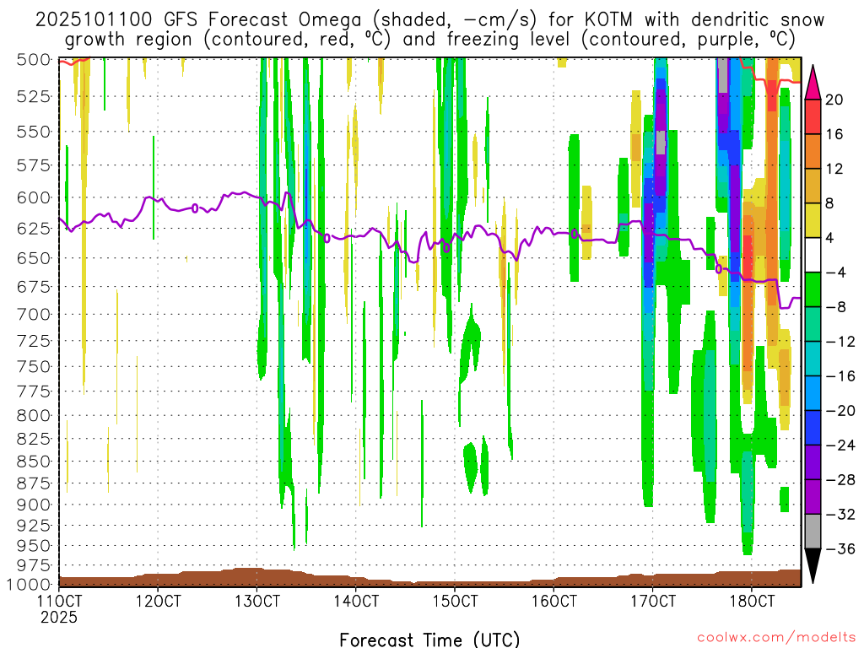The image size is (864, 648).
Task: Click the purple freezing level 0 marker near 160CT
Action: pos(574,234)
